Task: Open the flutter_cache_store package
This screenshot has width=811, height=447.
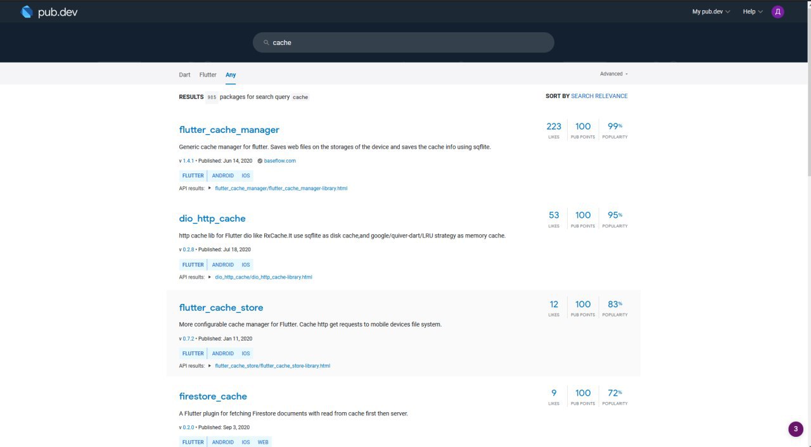Action: (x=221, y=308)
